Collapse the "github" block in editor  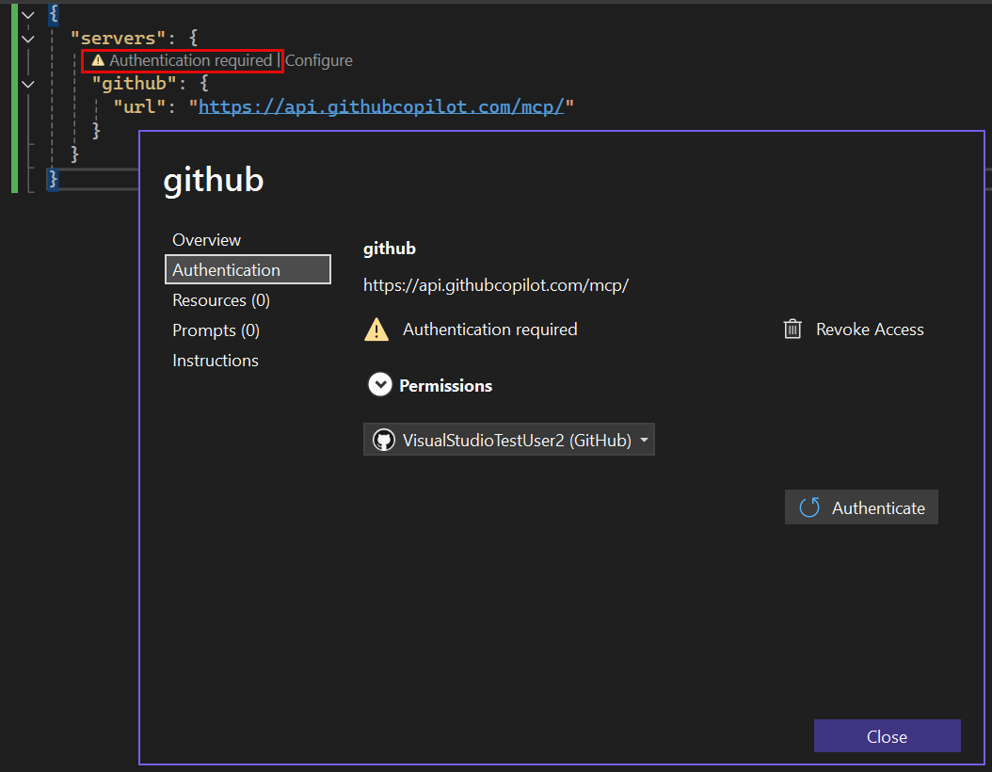pyautogui.click(x=28, y=84)
